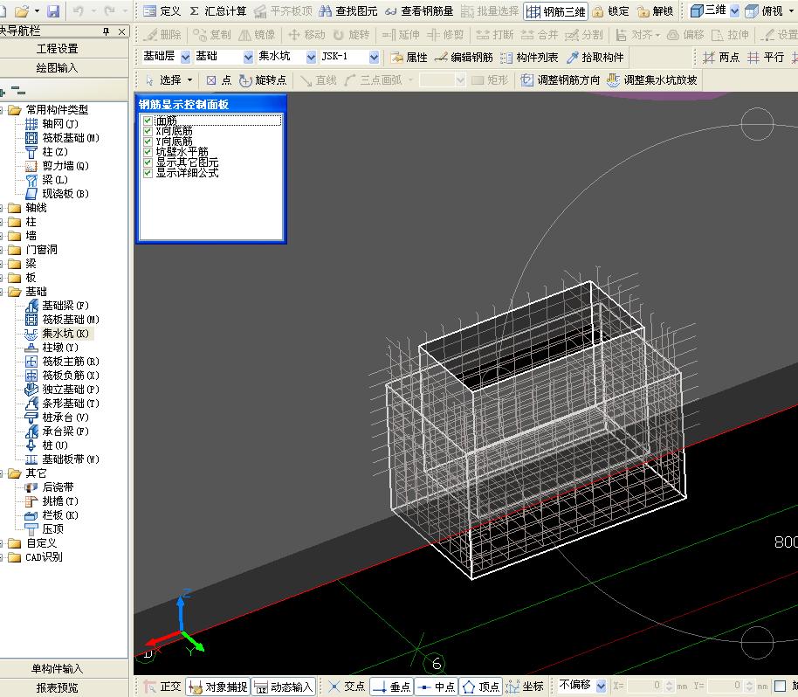The height and width of the screenshot is (697, 798).
Task: Toggle 正交 orthogonal mode
Action: (163, 687)
